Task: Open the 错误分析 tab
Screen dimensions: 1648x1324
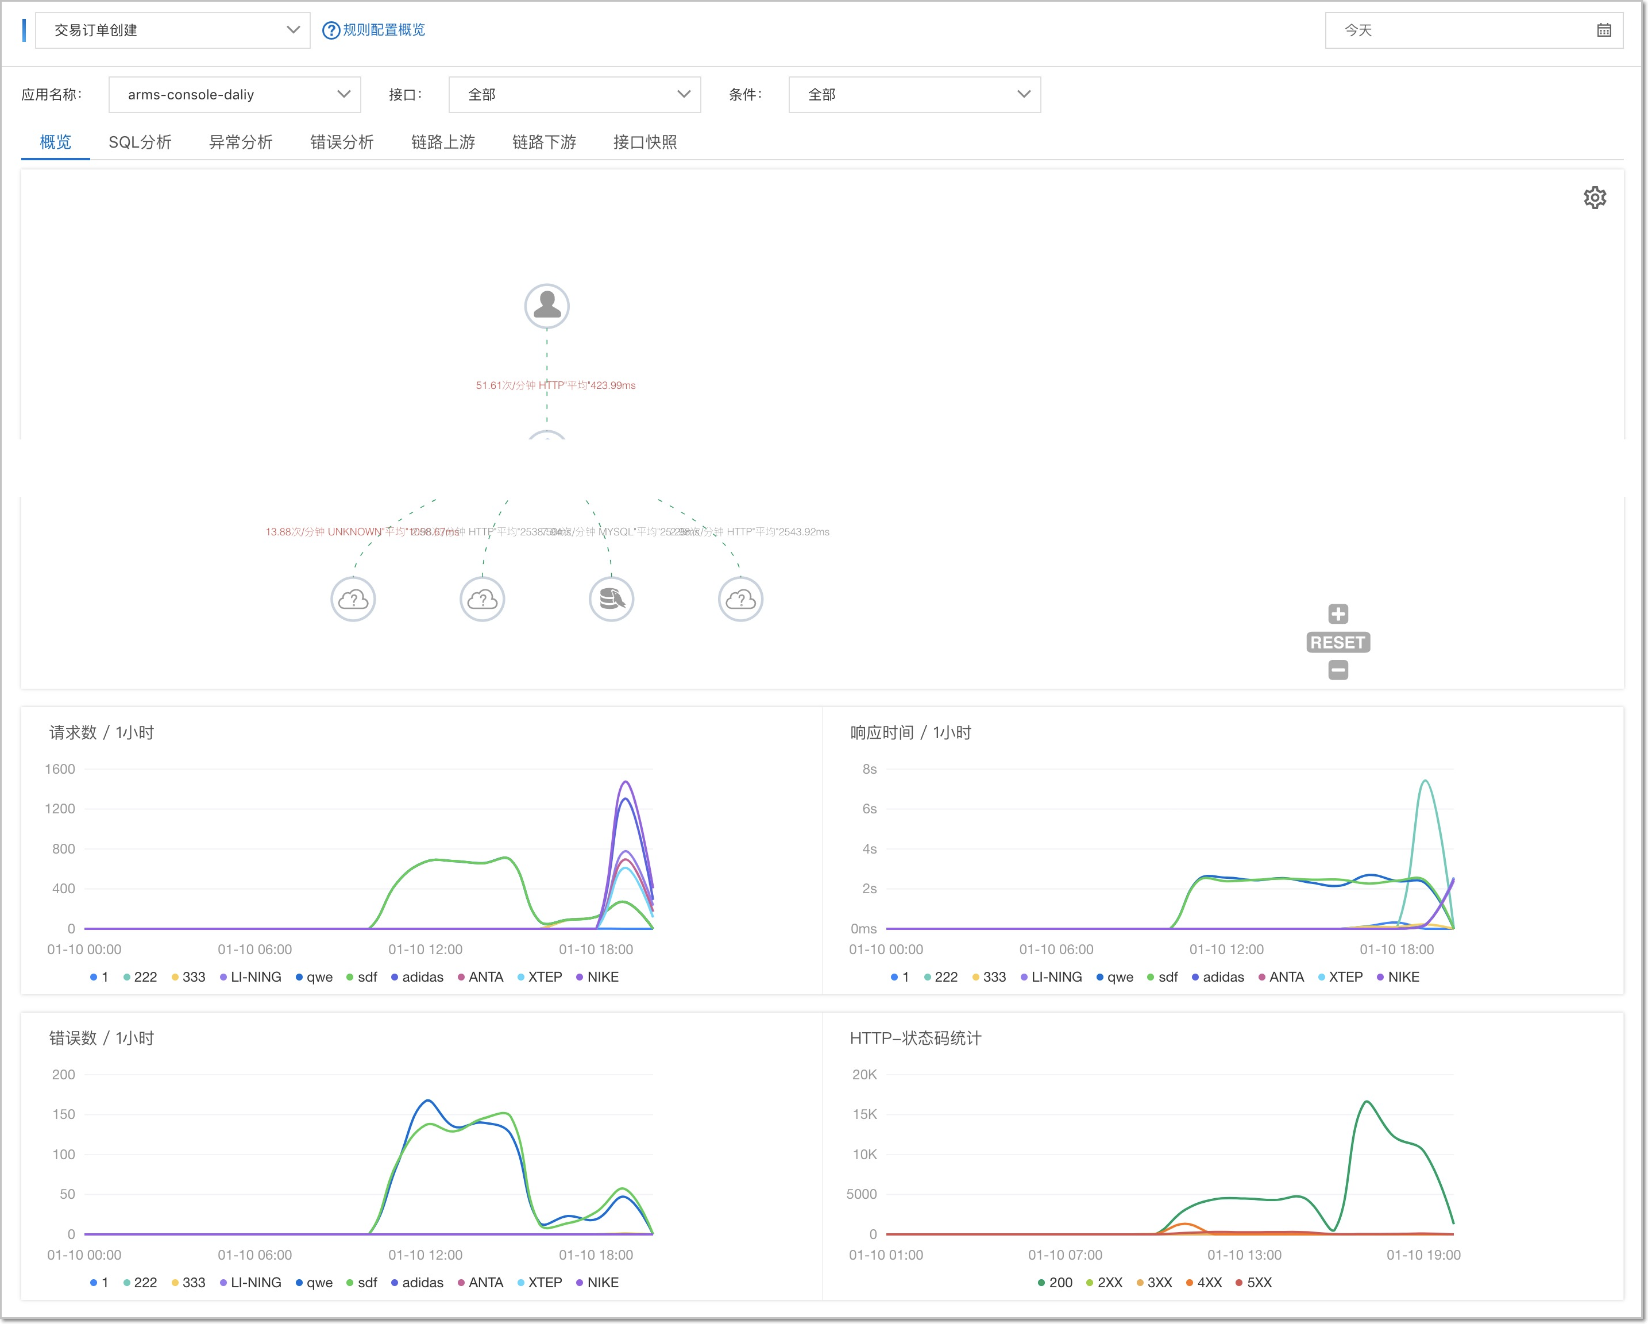Action: pyautogui.click(x=342, y=142)
